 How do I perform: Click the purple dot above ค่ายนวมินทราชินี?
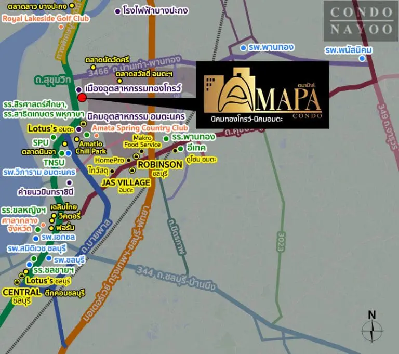[x=69, y=182]
